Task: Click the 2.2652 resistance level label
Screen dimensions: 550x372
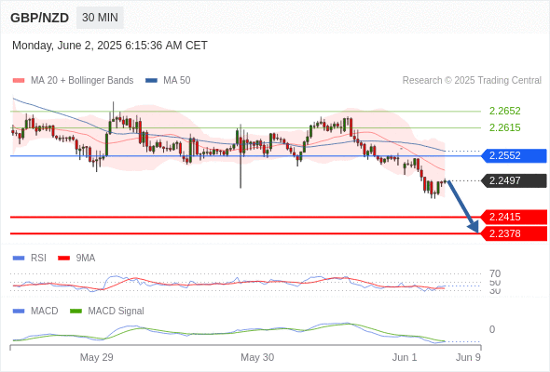Action: click(504, 111)
